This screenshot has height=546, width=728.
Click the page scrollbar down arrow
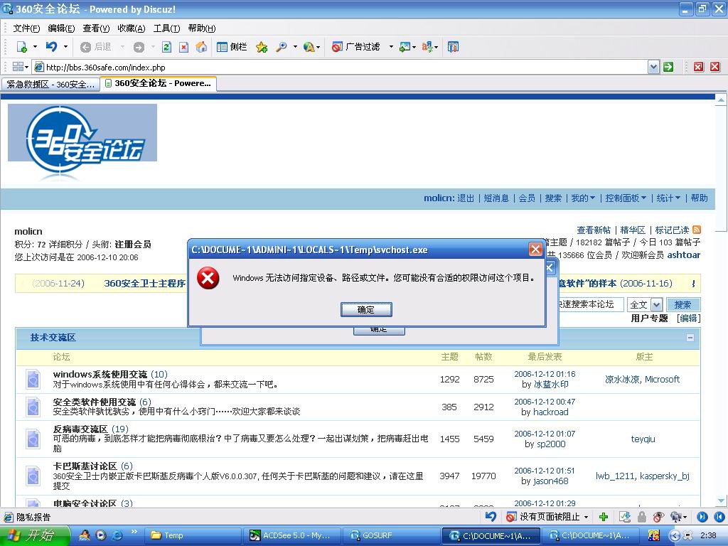[x=721, y=500]
